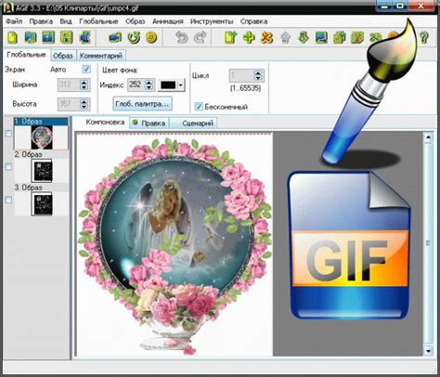The width and height of the screenshot is (440, 377).
Task: Click the Индекс 252 spinner arrows
Action: coord(149,84)
